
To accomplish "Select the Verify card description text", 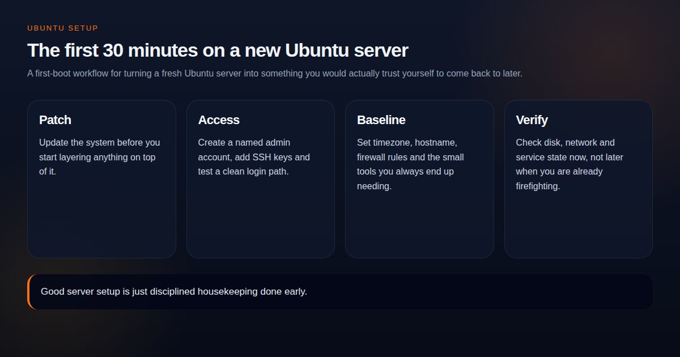I will point(569,164).
